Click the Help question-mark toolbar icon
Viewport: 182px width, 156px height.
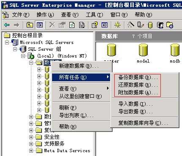point(94,25)
